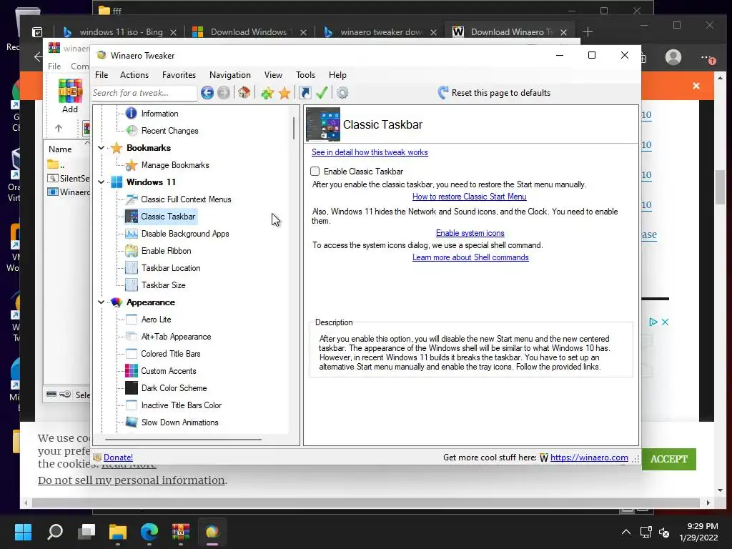The height and width of the screenshot is (549, 732).
Task: Go back with the blue arrow toolbar icon
Action: pyautogui.click(x=207, y=93)
